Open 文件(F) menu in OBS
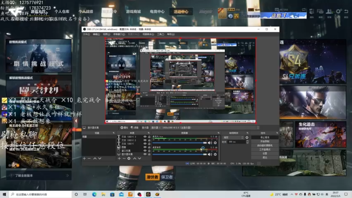Viewport: 352px width, 198px height. pyautogui.click(x=86, y=34)
